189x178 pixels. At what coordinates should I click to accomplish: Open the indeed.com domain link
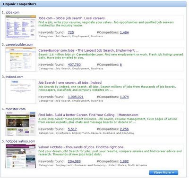(x=14, y=77)
